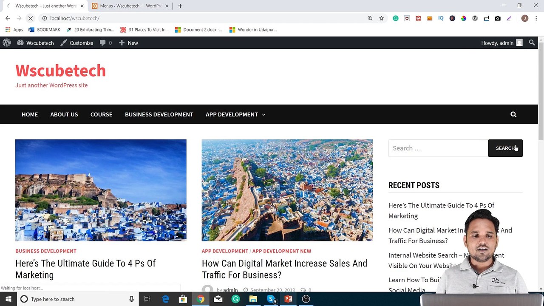Open File Explorer from the taskbar
The width and height of the screenshot is (544, 306).
[x=253, y=299]
